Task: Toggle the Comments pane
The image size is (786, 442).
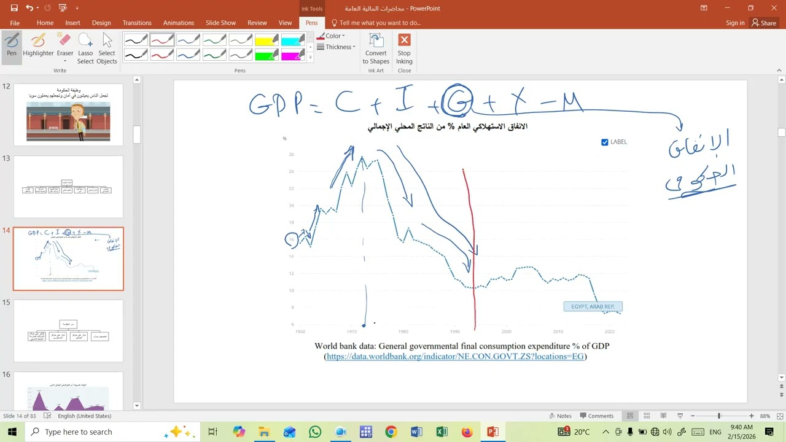Action: tap(596, 416)
